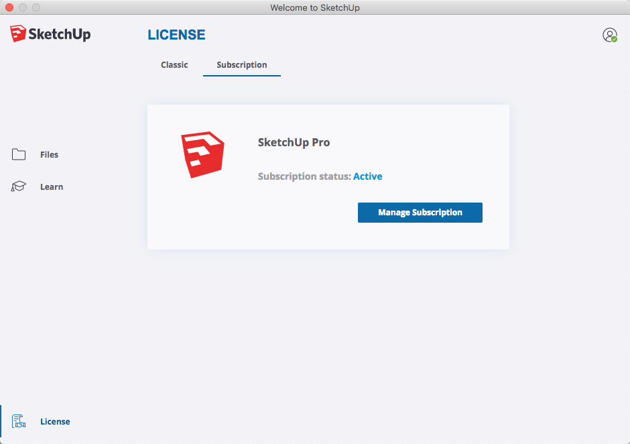630x444 pixels.
Task: Click the 'Subscription status:' label
Action: [304, 176]
